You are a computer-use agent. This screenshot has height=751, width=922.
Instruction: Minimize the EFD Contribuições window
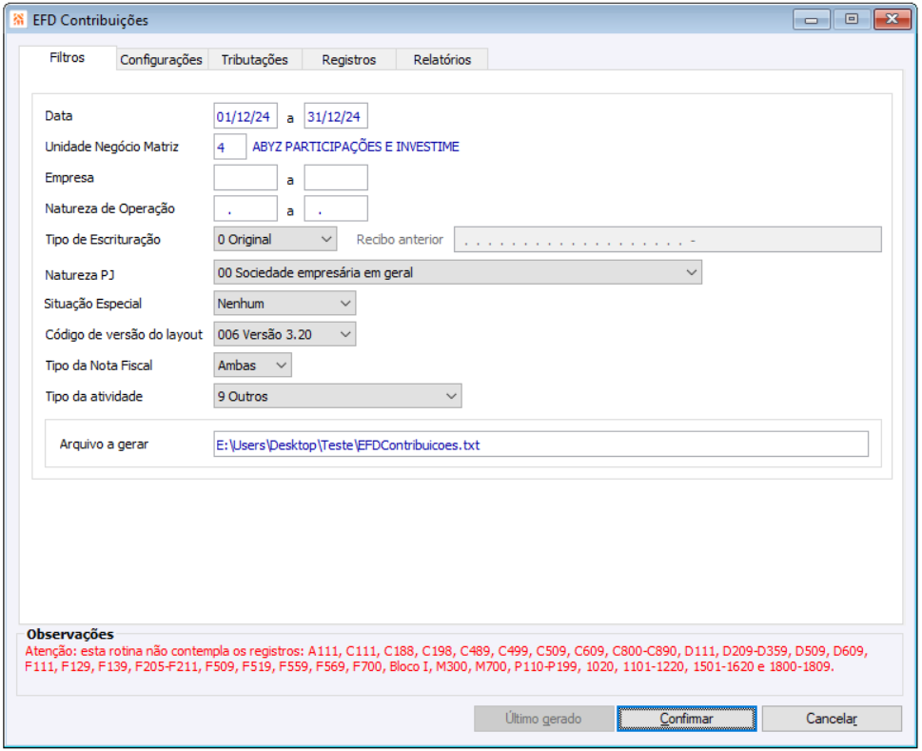coord(812,19)
